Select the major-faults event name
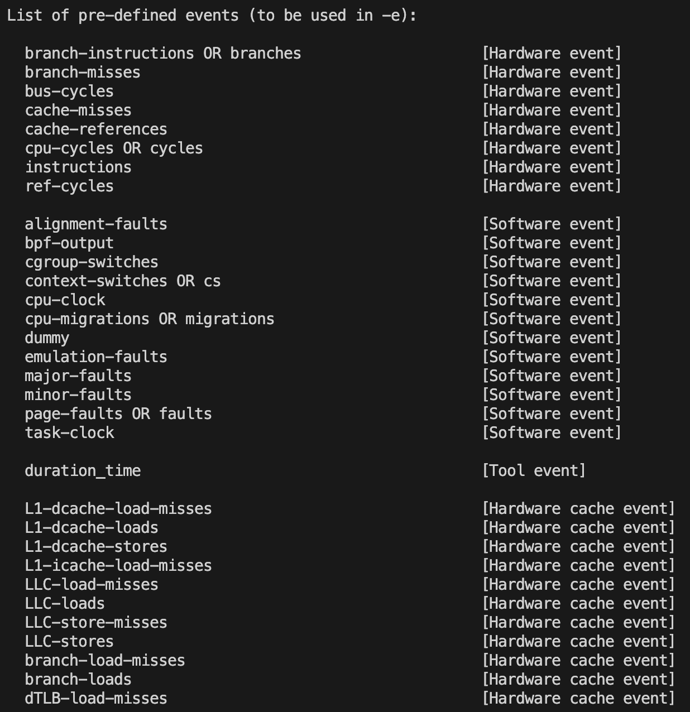Image resolution: width=690 pixels, height=712 pixels. (78, 376)
